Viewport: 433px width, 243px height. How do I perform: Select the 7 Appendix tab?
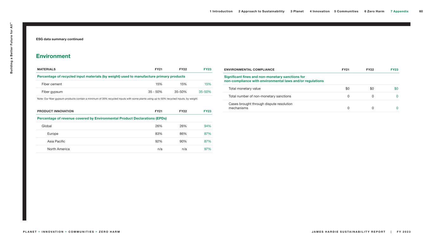coord(399,11)
